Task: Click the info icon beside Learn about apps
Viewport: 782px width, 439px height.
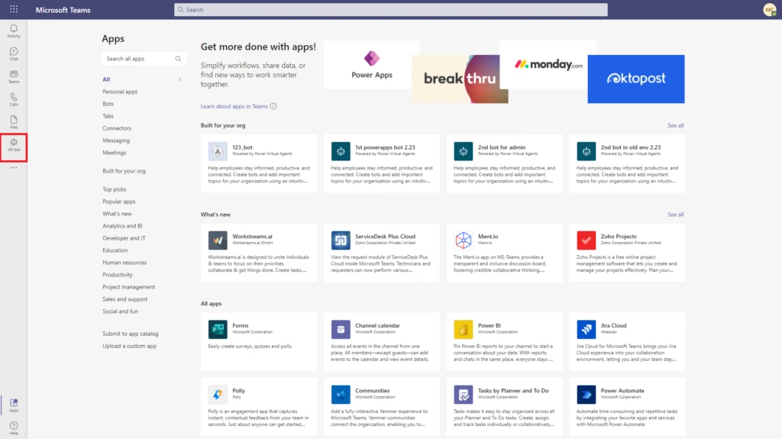Action: tap(273, 106)
